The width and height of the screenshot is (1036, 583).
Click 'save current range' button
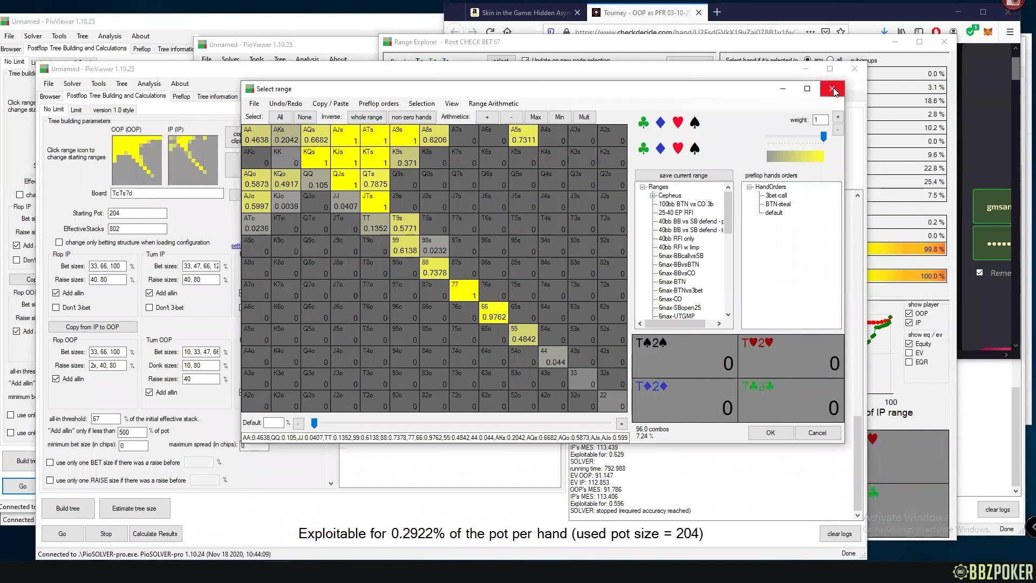point(683,175)
